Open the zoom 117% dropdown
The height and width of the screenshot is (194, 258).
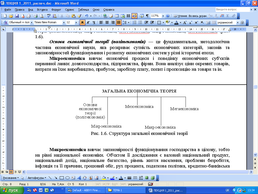point(163,16)
